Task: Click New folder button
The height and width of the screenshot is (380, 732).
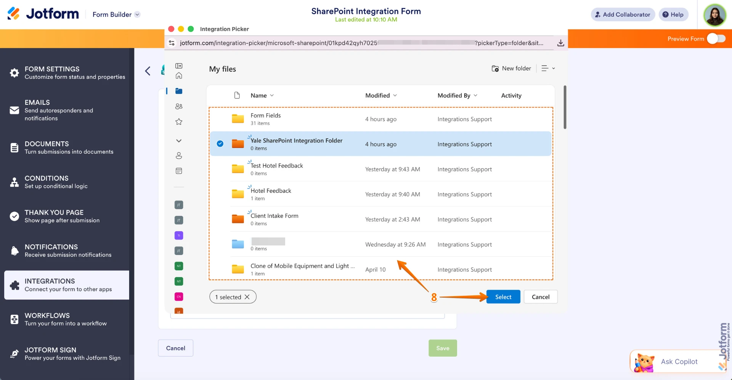Action: (x=511, y=68)
